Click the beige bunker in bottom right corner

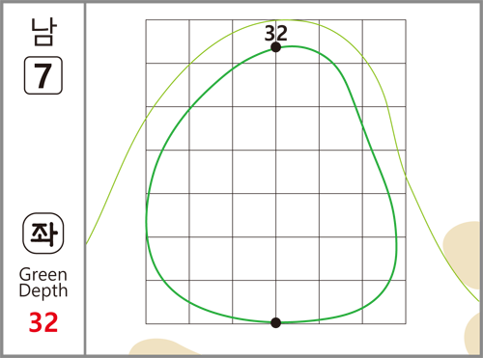tap(472, 335)
